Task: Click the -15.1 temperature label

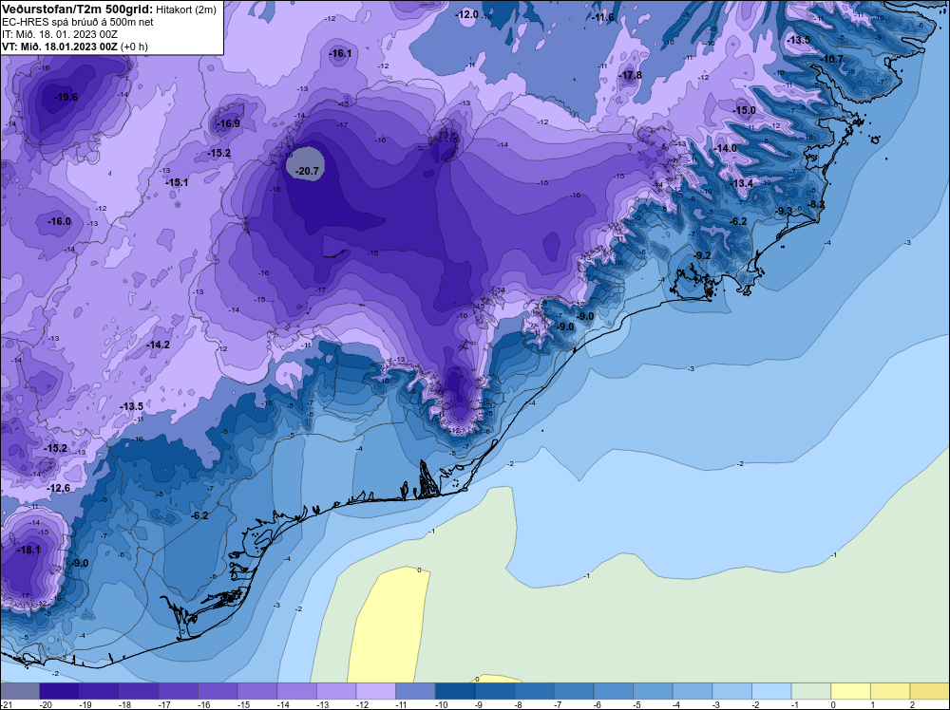Action: [177, 182]
